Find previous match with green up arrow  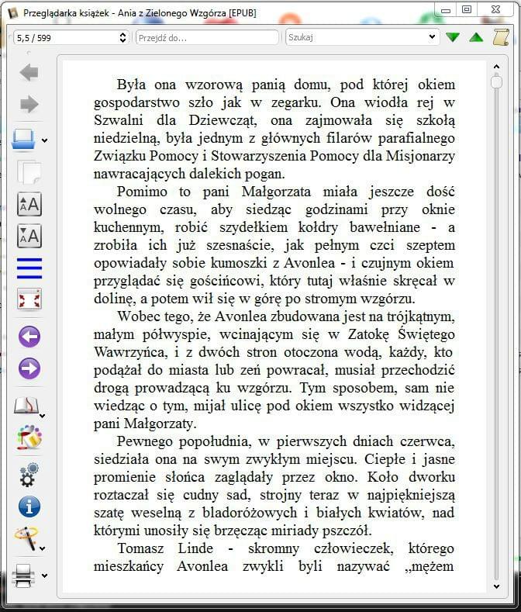(x=476, y=37)
